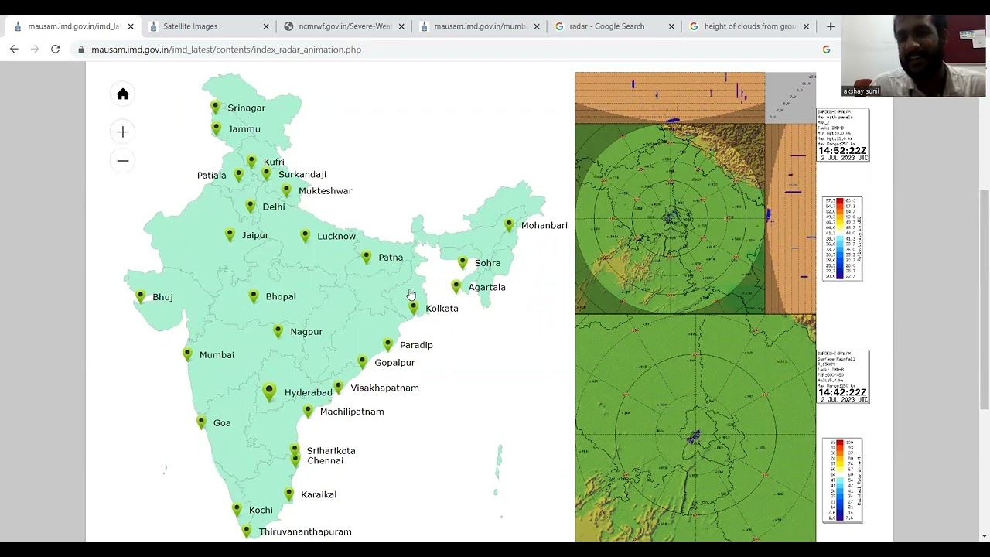View site information lock icon

click(80, 50)
